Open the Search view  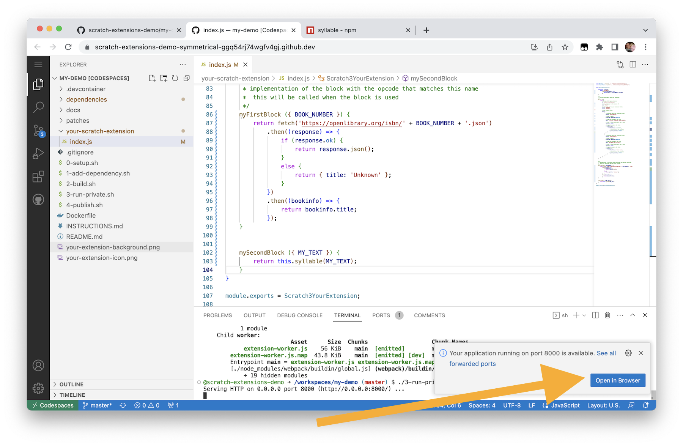coord(38,107)
